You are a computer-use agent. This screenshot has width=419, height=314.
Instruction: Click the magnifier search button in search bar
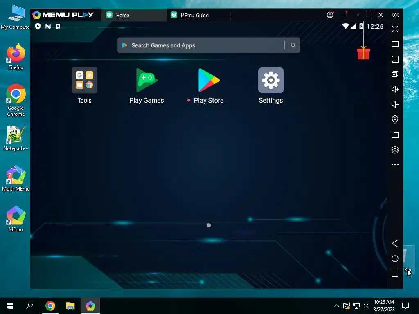click(x=293, y=45)
